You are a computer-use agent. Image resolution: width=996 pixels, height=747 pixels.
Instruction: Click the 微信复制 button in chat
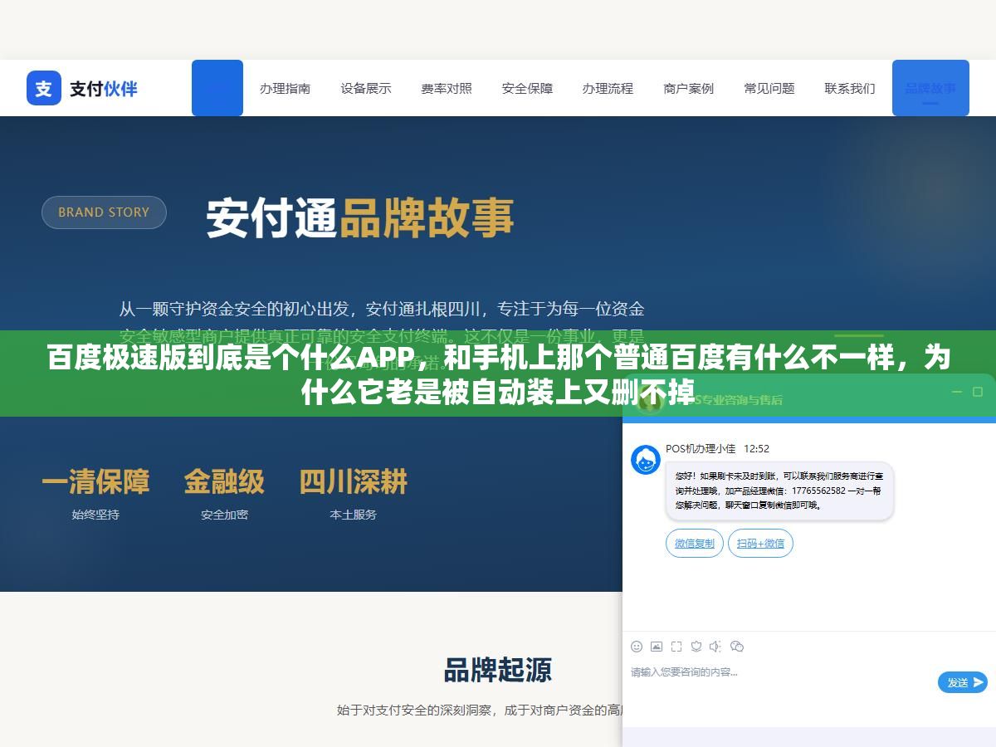[695, 543]
